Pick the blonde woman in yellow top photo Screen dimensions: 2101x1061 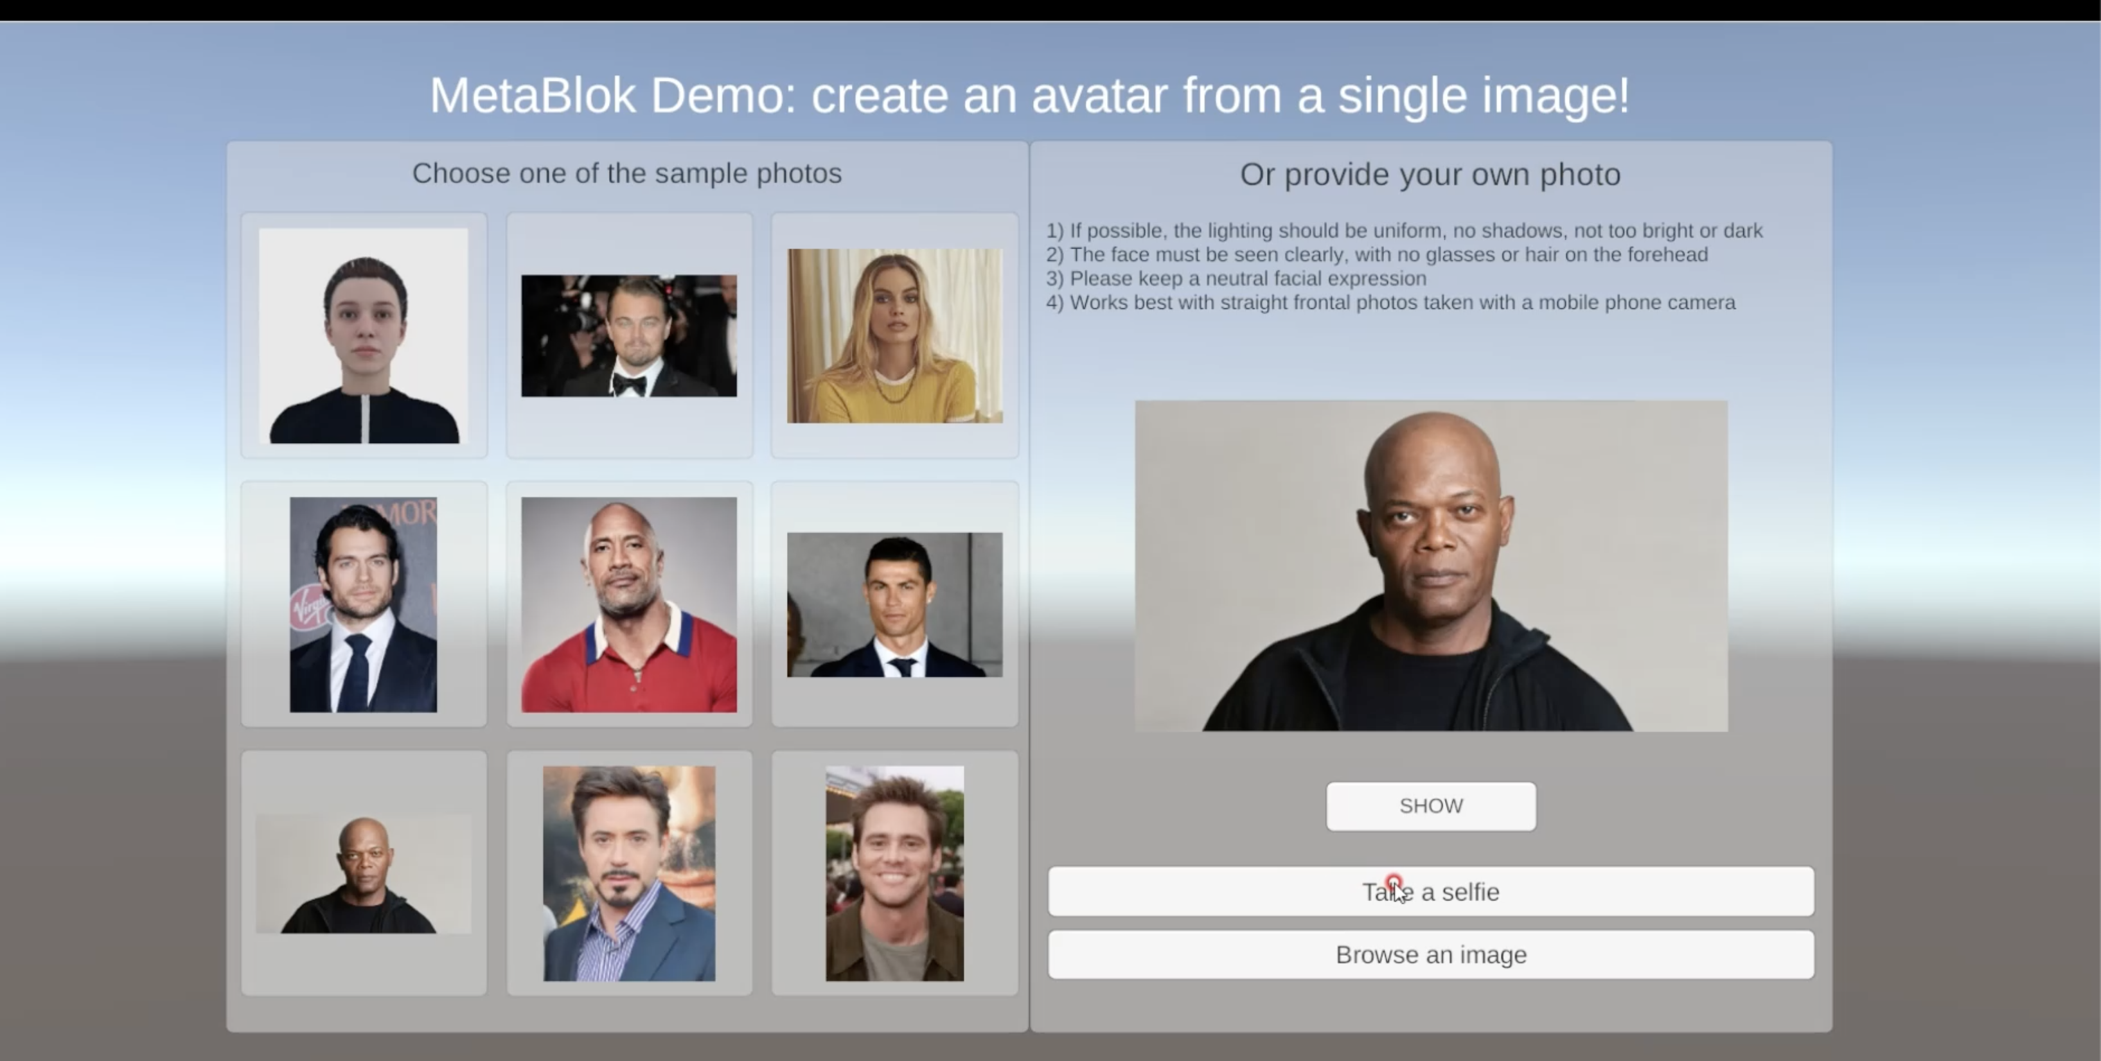(895, 335)
